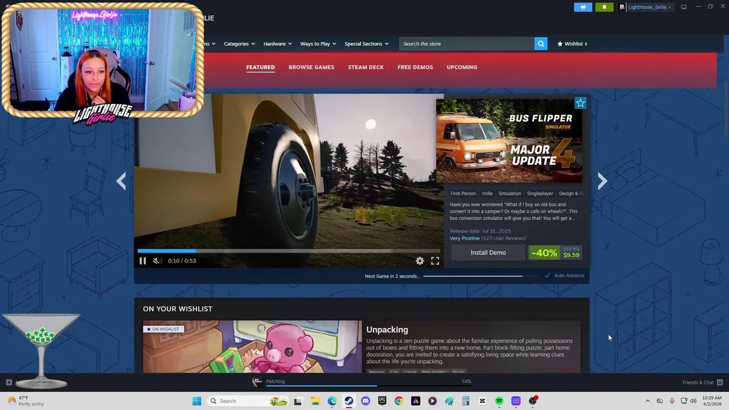The width and height of the screenshot is (729, 410).
Task: Open Discord from the taskbar
Action: (x=366, y=401)
